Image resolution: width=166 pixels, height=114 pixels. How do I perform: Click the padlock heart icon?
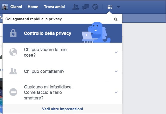pyautogui.click(x=13, y=33)
